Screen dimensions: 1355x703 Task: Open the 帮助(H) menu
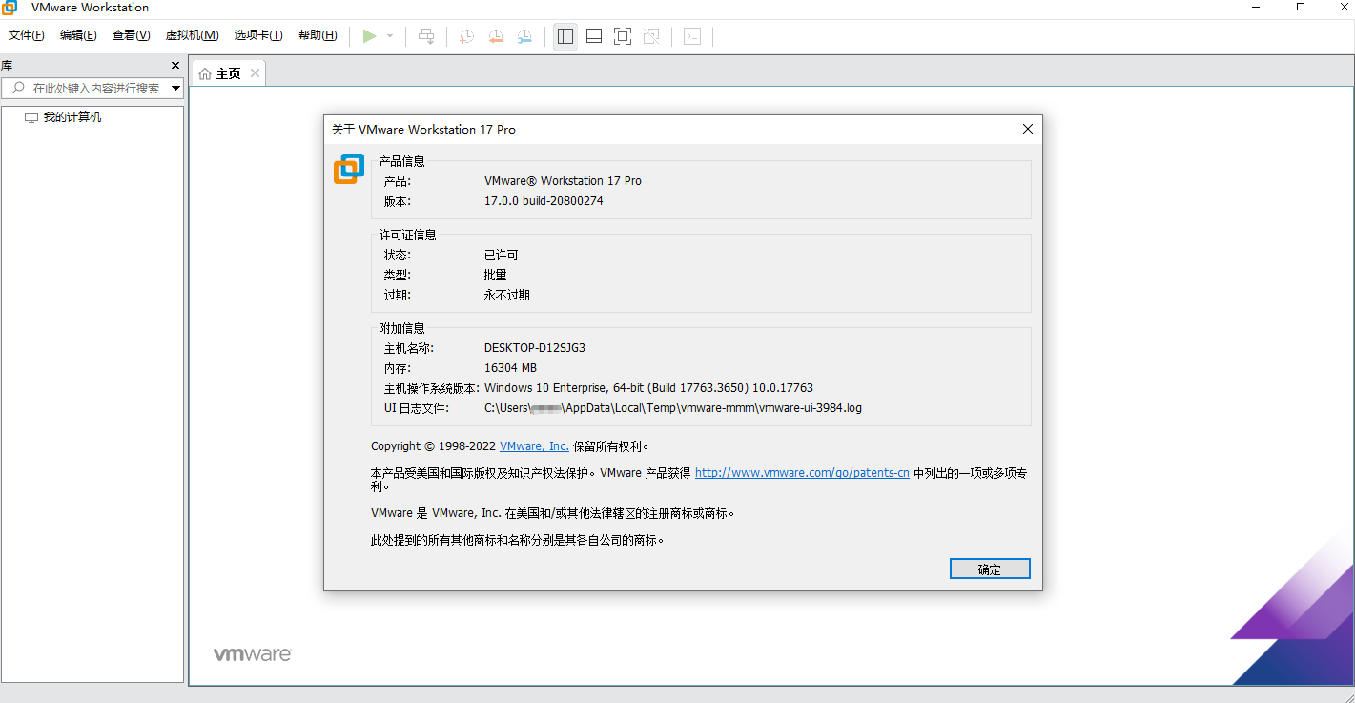pyautogui.click(x=318, y=35)
